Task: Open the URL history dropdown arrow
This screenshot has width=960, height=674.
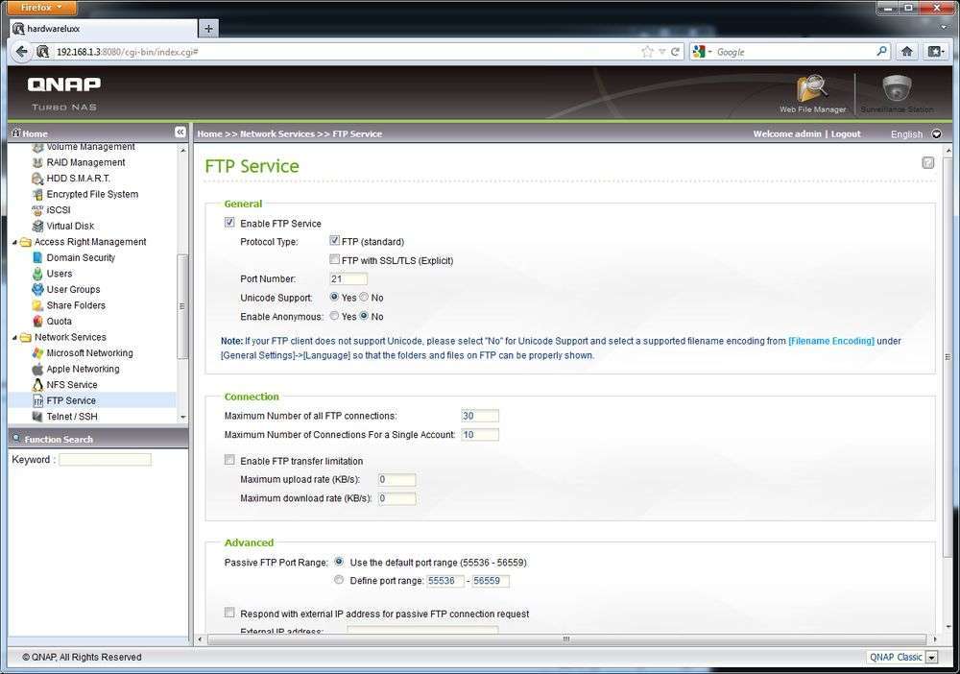Action: click(x=661, y=52)
